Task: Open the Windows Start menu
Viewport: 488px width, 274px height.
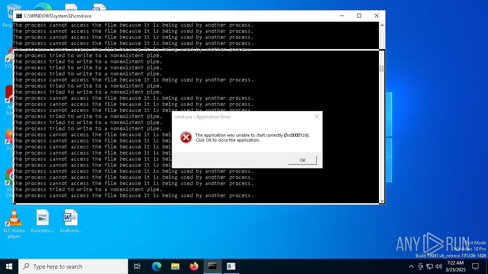Action: click(x=9, y=266)
